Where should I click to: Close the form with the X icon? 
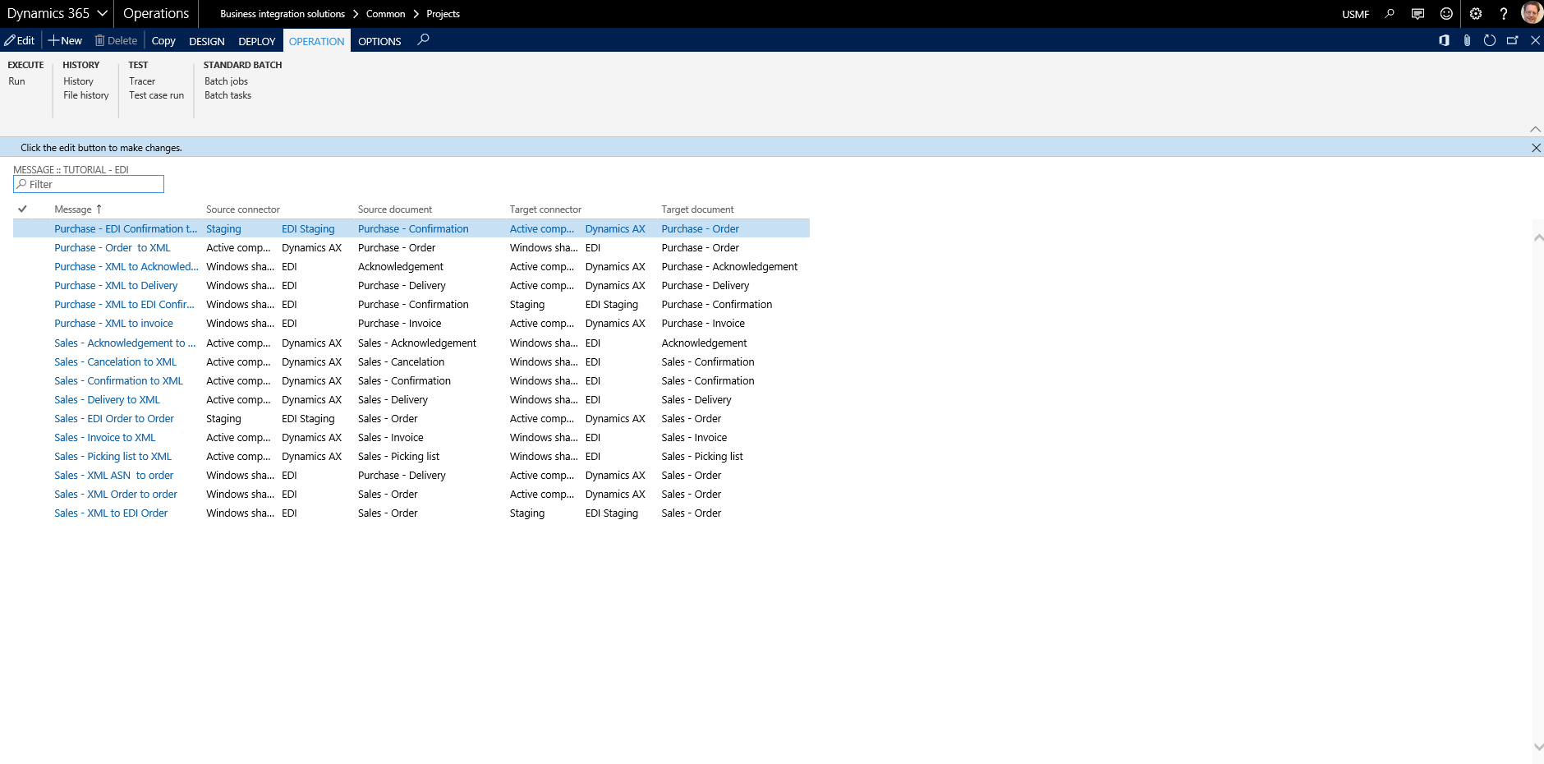click(x=1535, y=40)
